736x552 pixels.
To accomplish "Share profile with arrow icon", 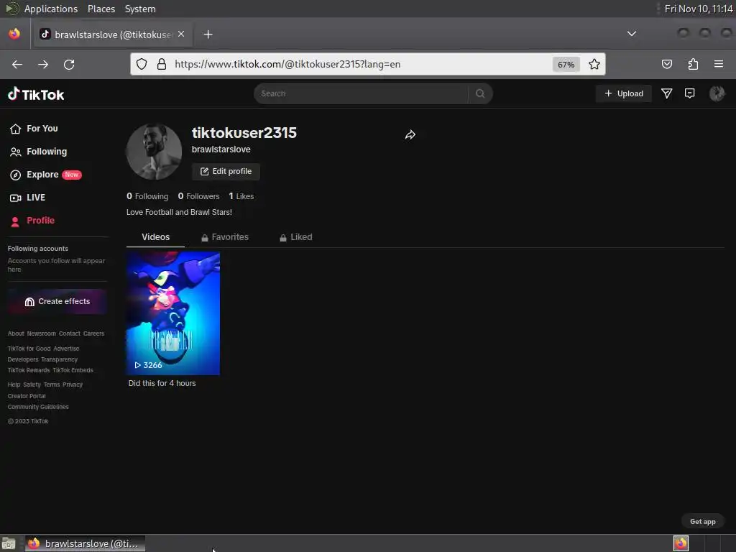I will coord(410,135).
